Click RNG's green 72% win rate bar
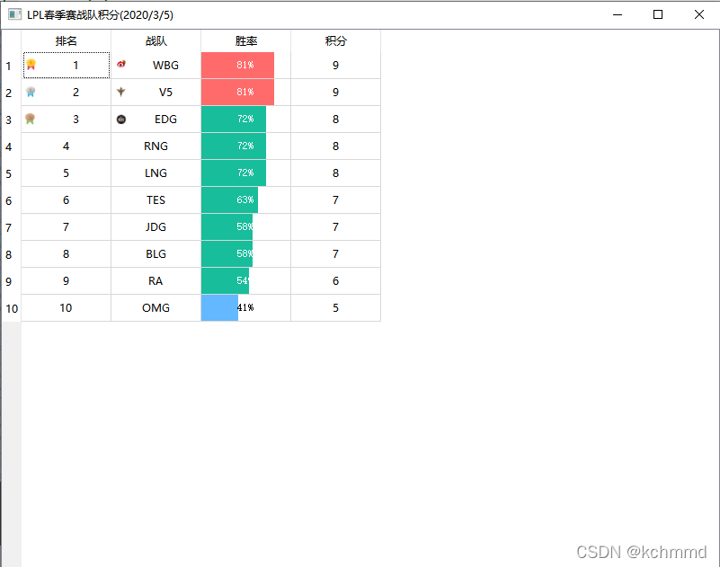The height and width of the screenshot is (567, 720). [234, 146]
